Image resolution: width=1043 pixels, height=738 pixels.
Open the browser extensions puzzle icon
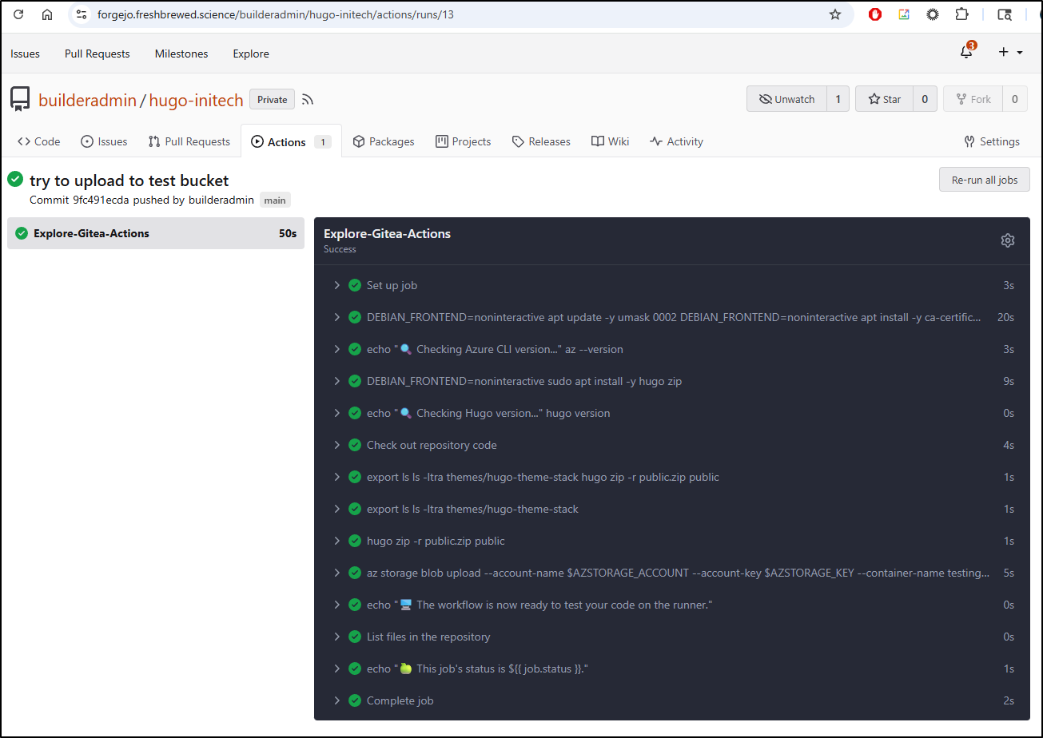(961, 14)
